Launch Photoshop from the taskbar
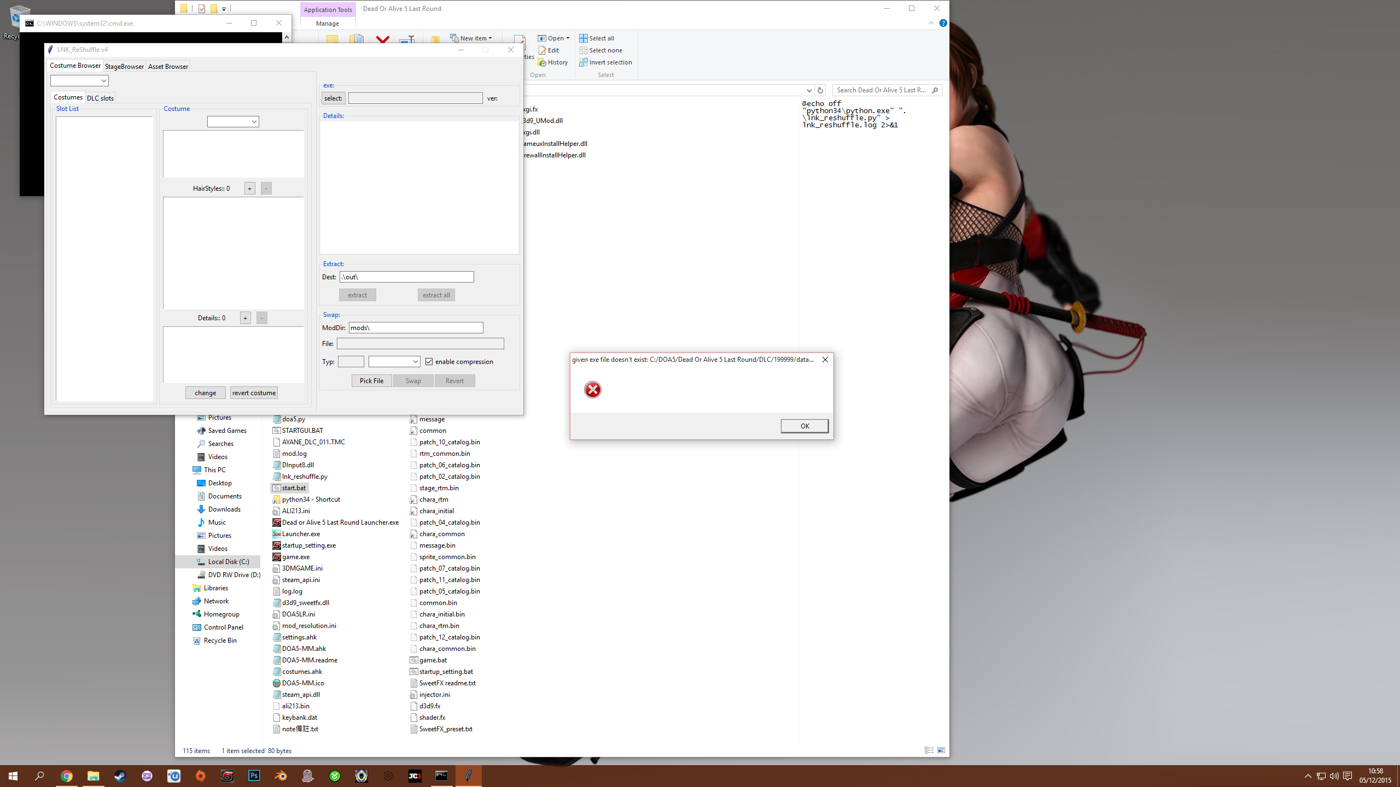The height and width of the screenshot is (787, 1400). tap(254, 776)
